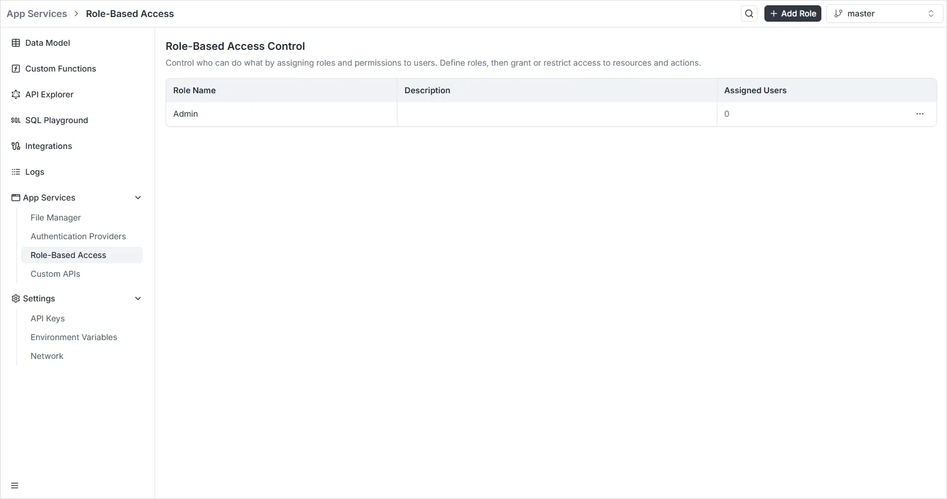The width and height of the screenshot is (947, 499).
Task: Click the search magnifier icon
Action: 749,13
